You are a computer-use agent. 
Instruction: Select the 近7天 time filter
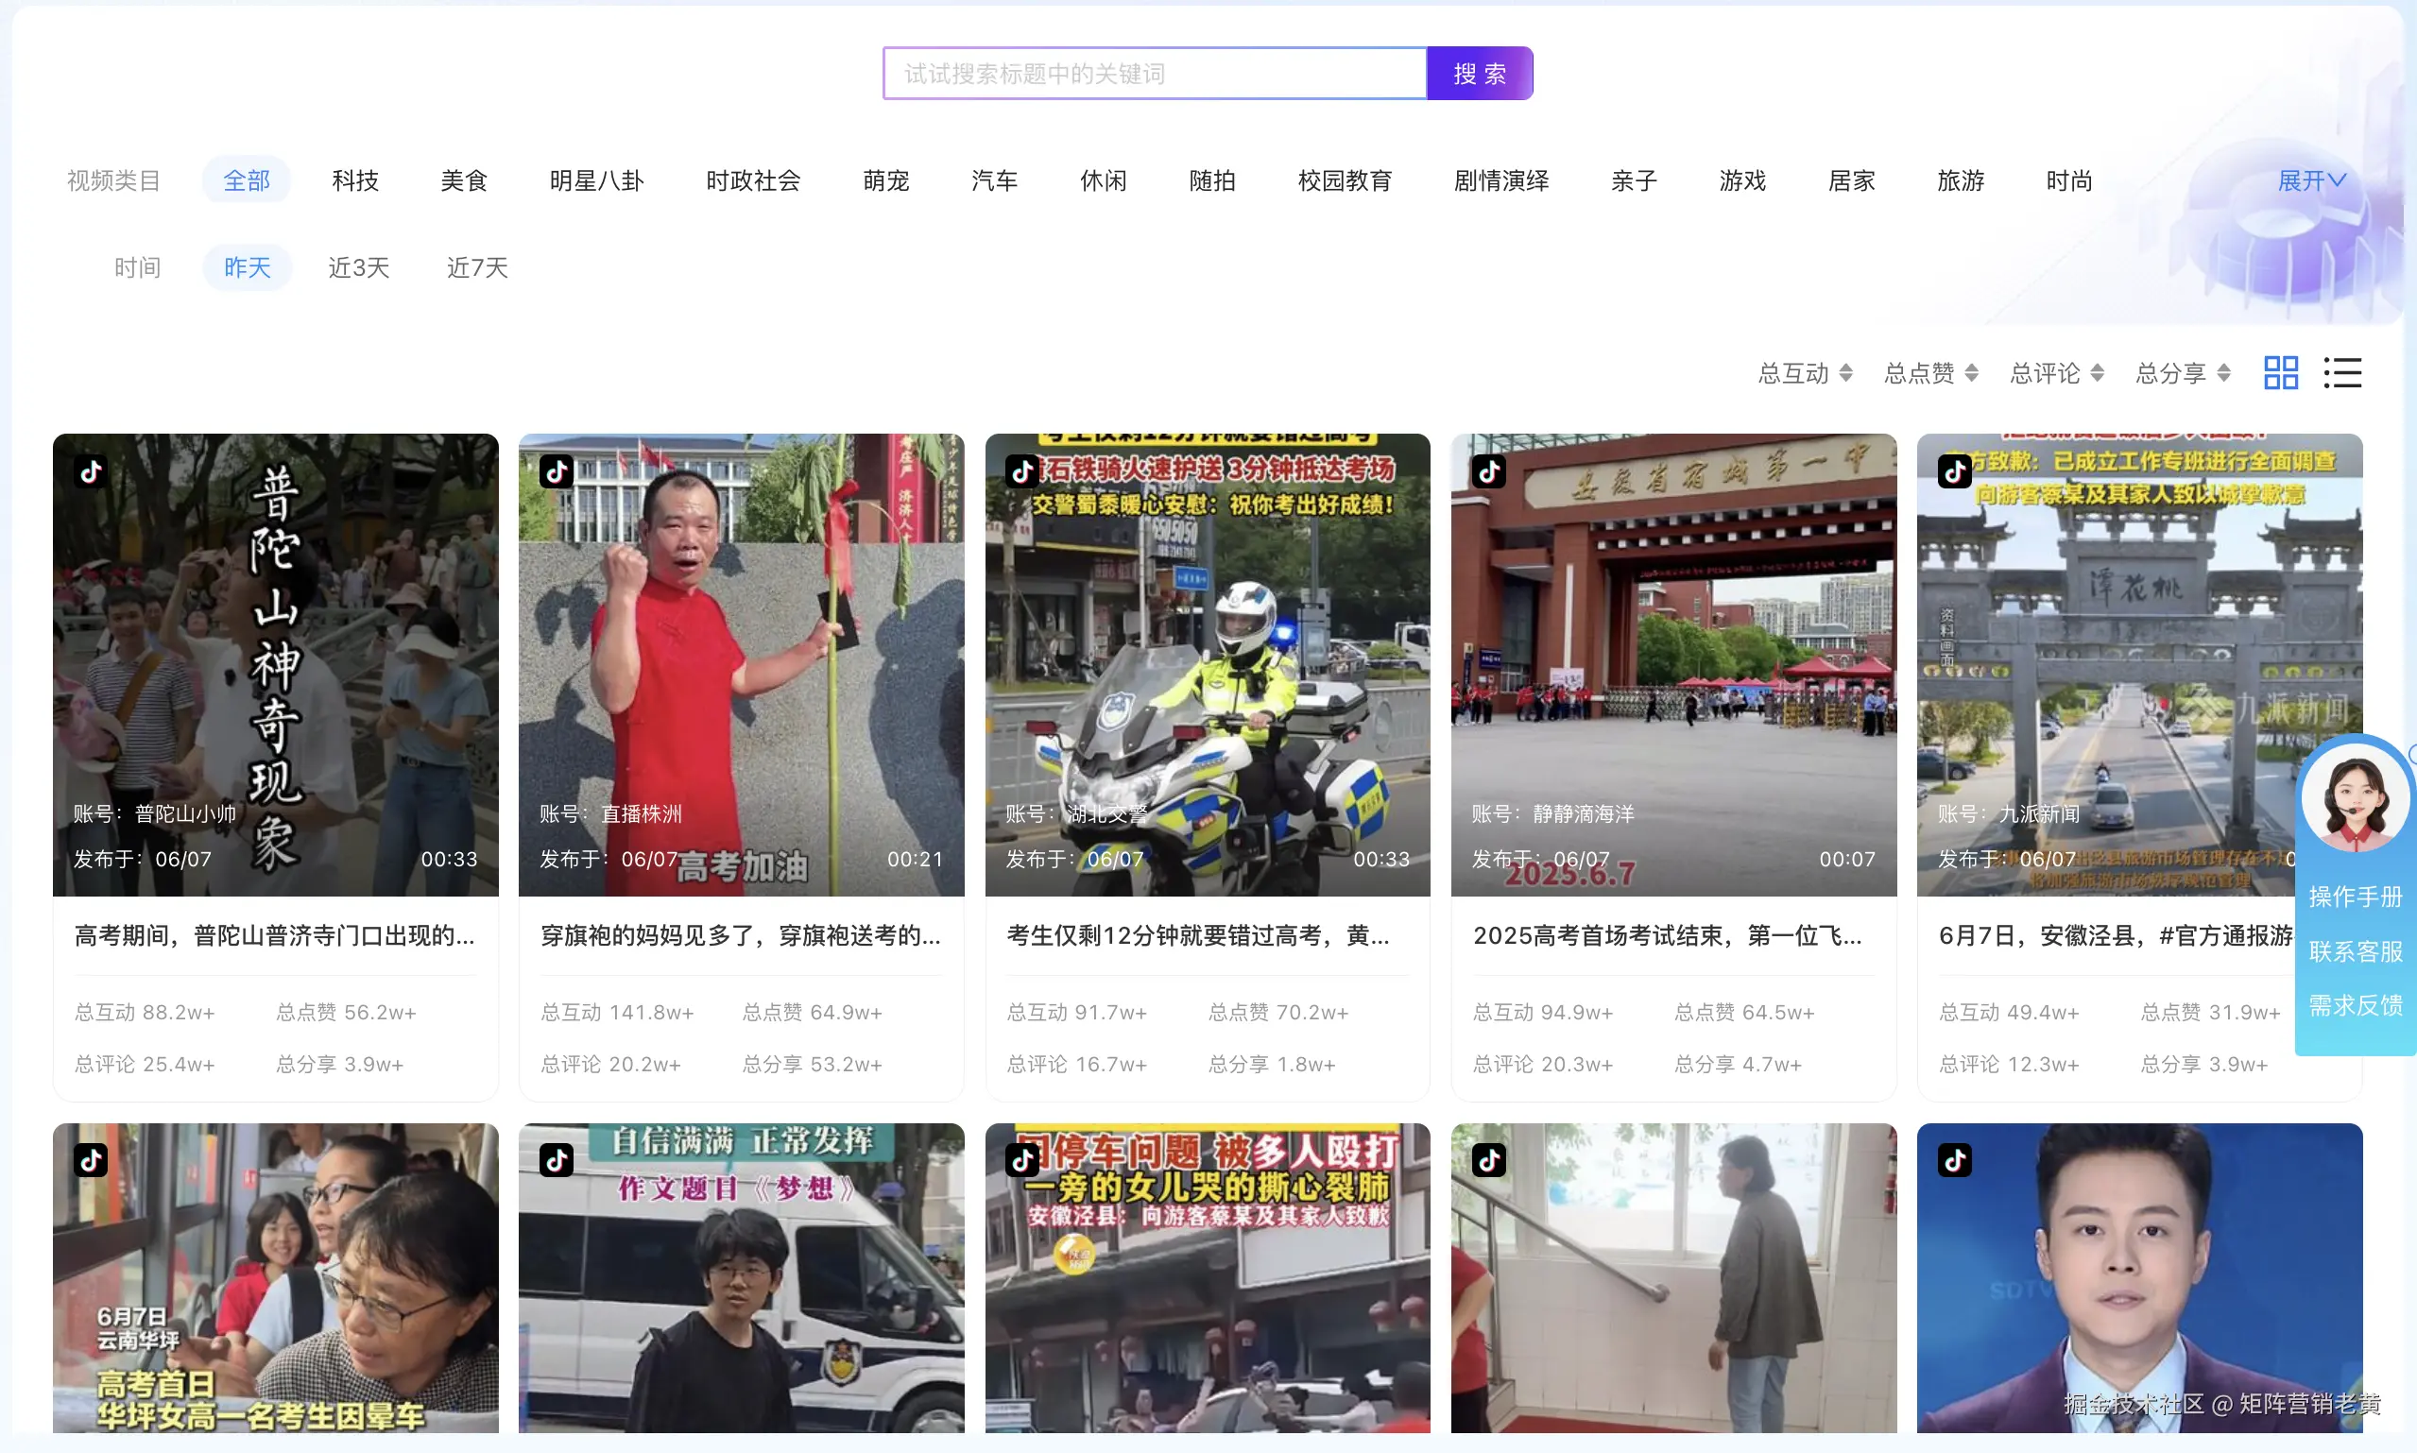tap(477, 267)
